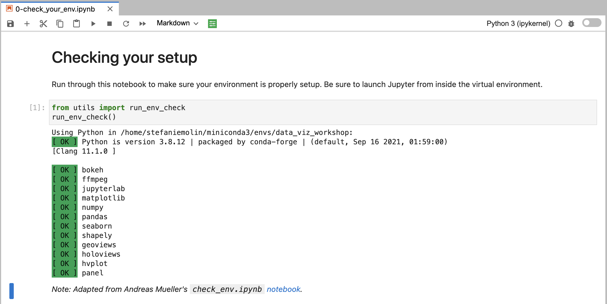Open the Markdown cell type dropdown
Image resolution: width=607 pixels, height=304 pixels.
(x=177, y=23)
